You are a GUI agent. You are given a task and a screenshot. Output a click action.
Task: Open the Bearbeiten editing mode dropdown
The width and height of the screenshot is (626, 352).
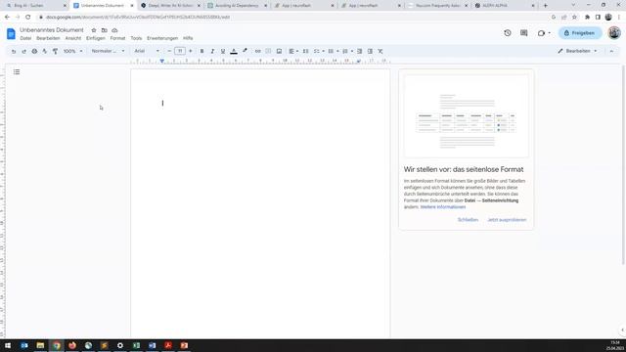578,51
